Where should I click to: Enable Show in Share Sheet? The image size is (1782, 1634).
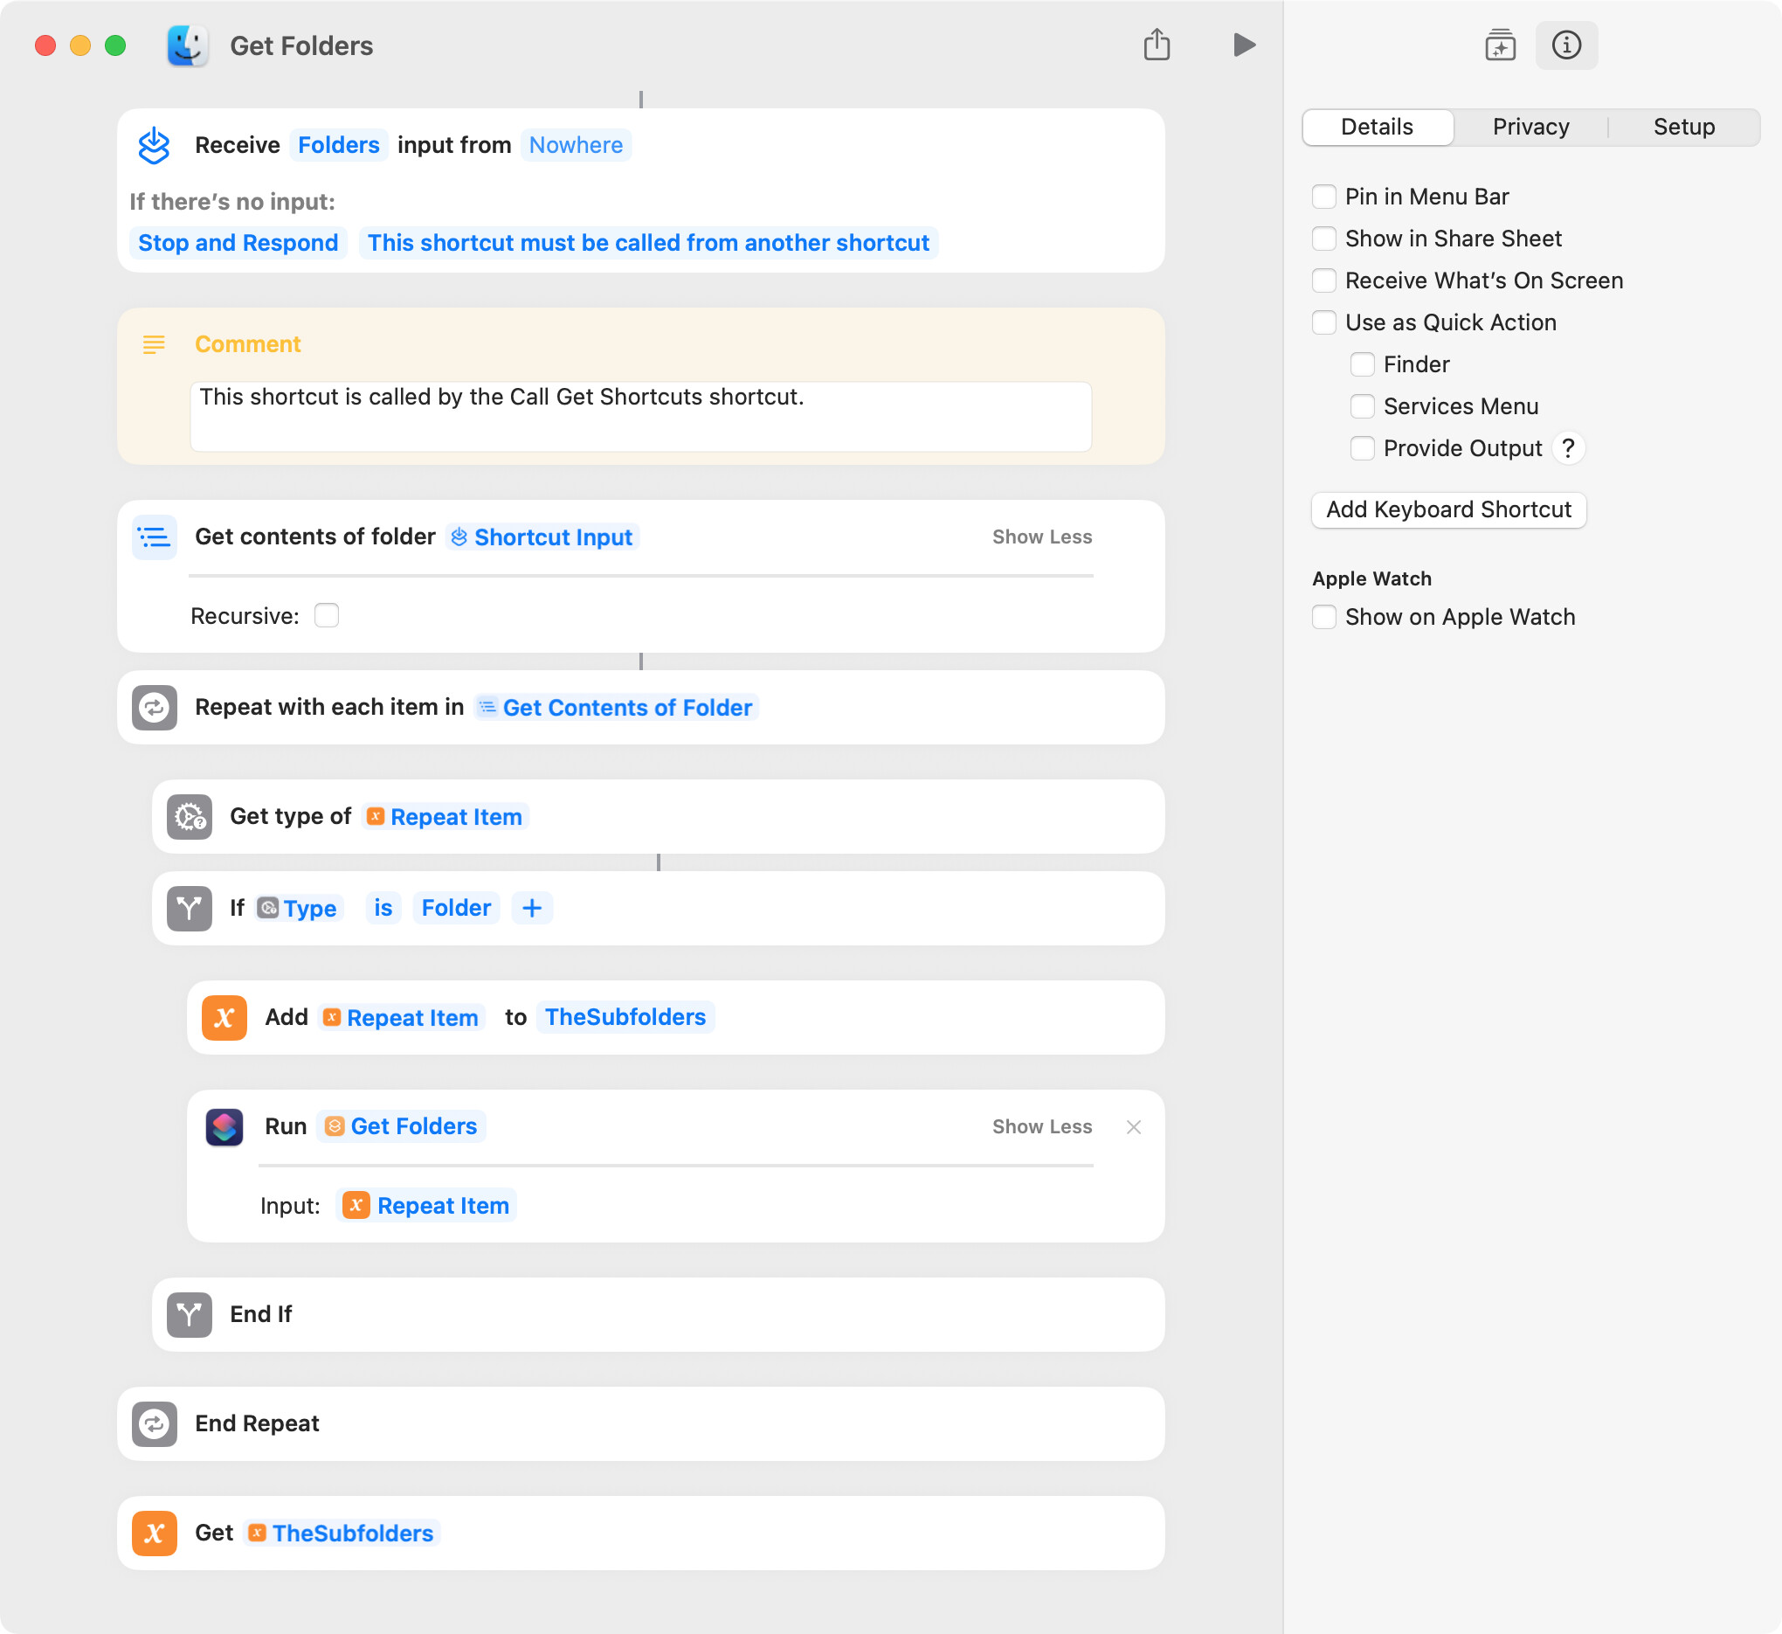point(1323,239)
